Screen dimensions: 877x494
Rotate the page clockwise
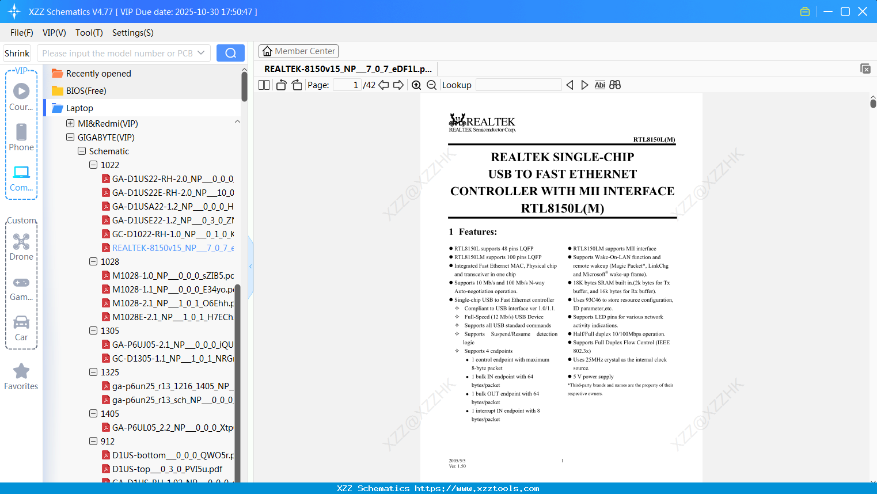[x=297, y=85]
